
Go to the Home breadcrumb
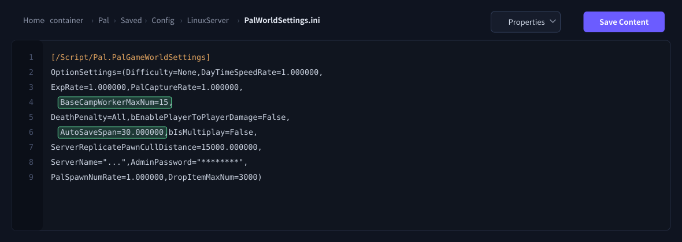tap(34, 20)
